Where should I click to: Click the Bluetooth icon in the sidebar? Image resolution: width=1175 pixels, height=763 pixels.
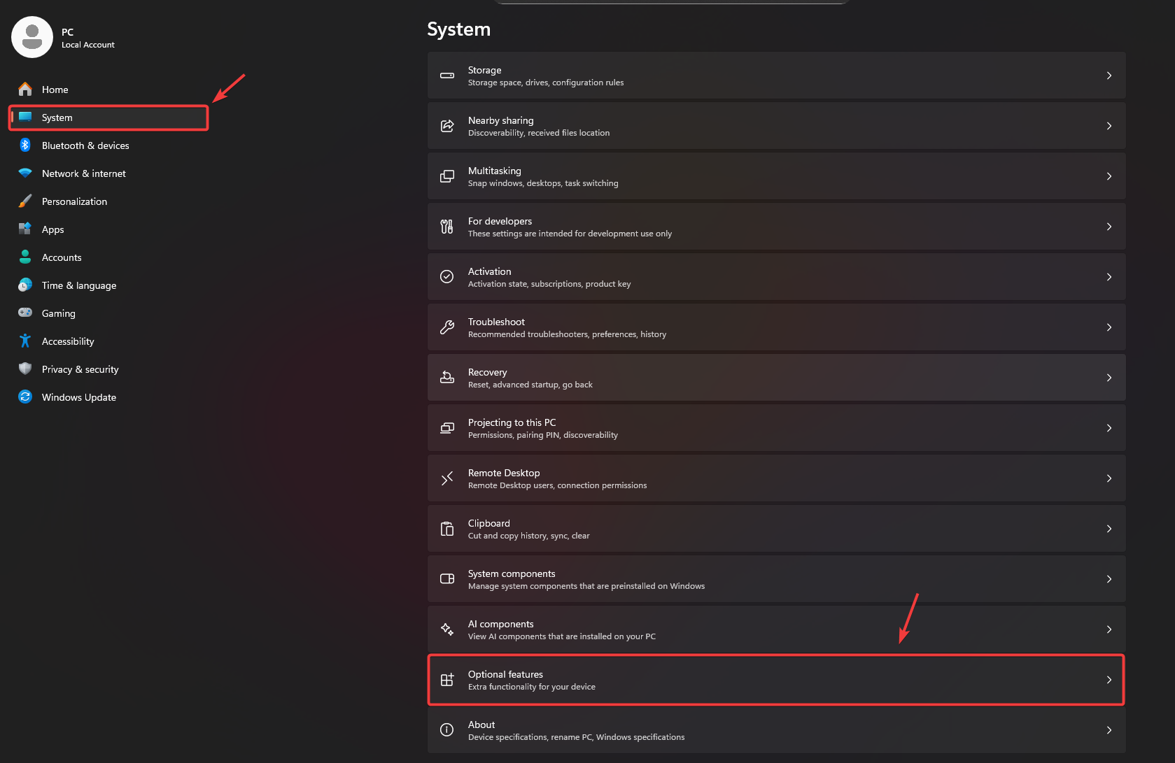click(x=25, y=145)
